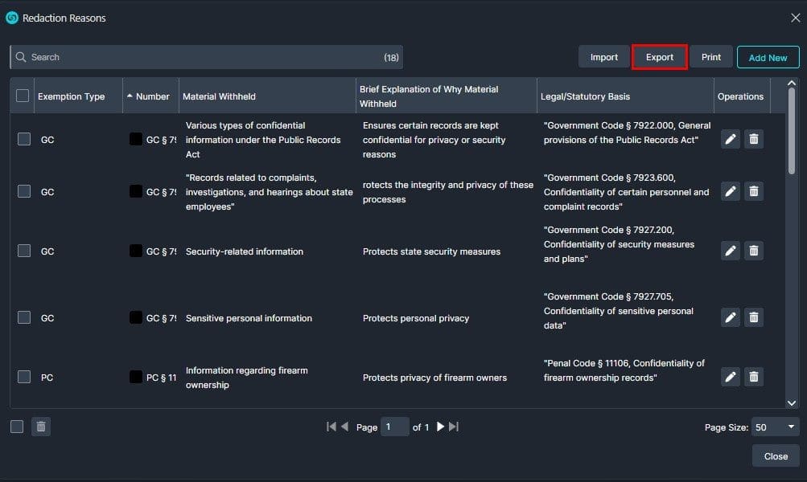Viewport: 807px width, 482px height.
Task: Tick the checkbox for the PC exemption row
Action: point(24,377)
